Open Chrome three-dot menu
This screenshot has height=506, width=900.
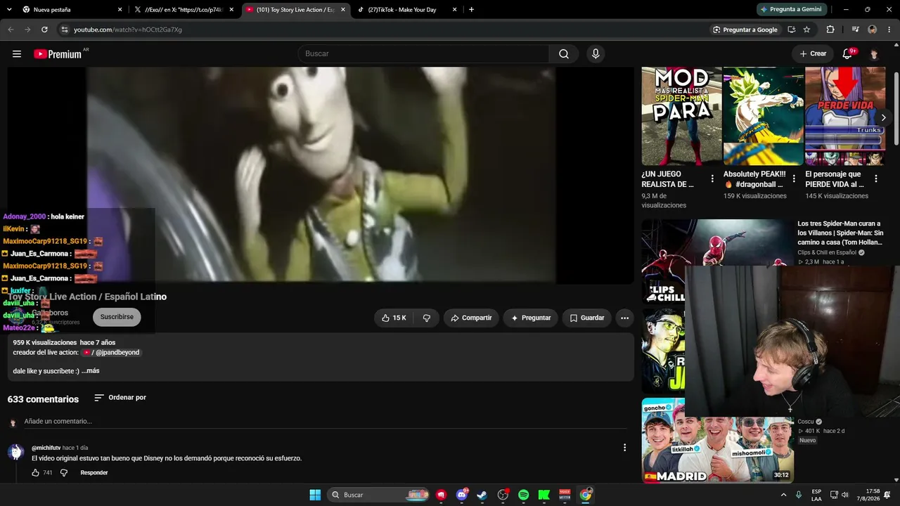pos(889,30)
